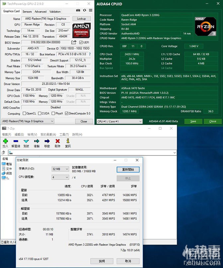Toggle the PhysX checkbox

(53, 113)
